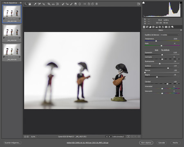Click the Sombras slider handle
Screen dimensions: 184x147
tap(168, 68)
